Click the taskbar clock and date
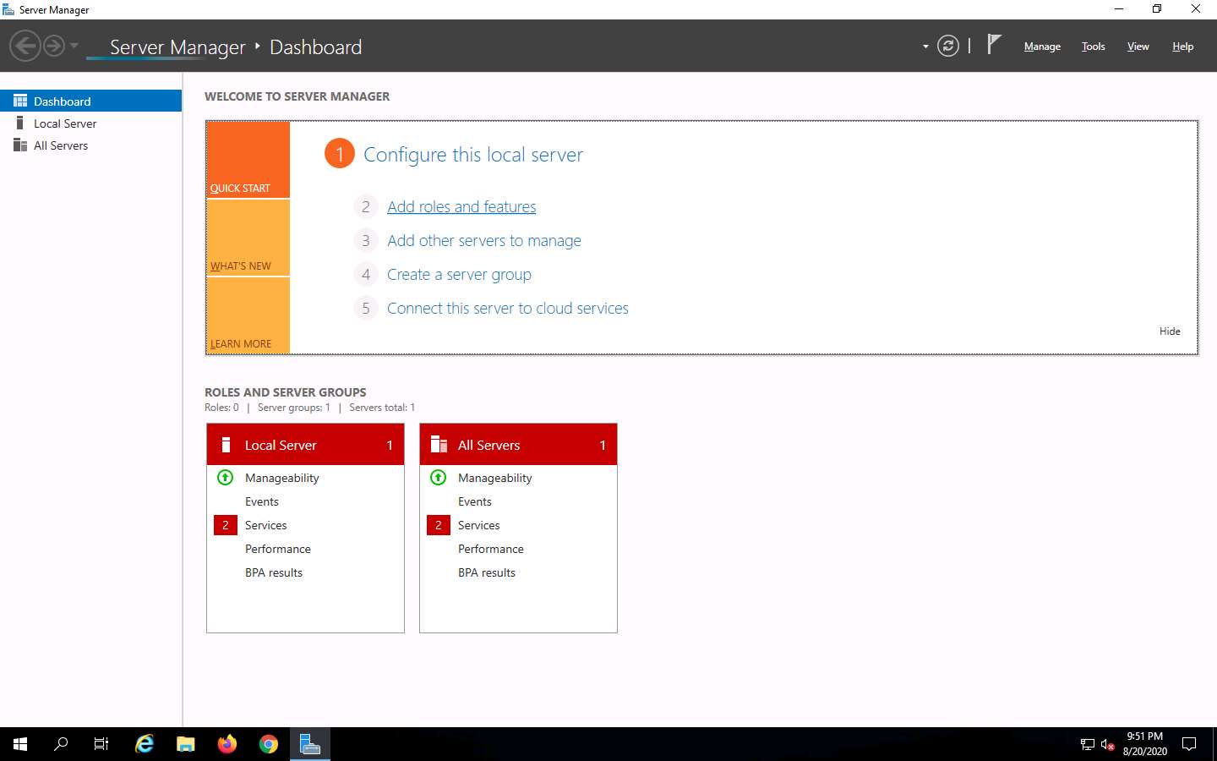This screenshot has height=761, width=1217. click(x=1145, y=744)
